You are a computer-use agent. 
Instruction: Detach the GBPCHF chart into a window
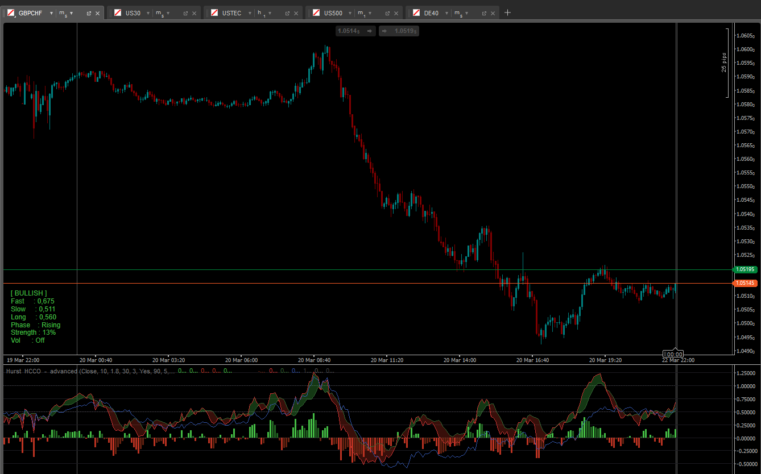[89, 13]
